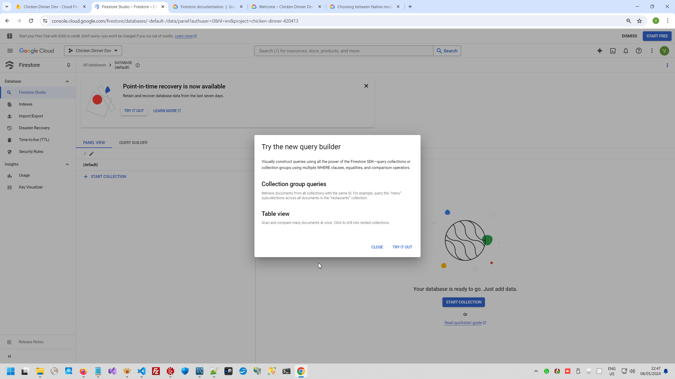Viewport: 675px width, 379px height.
Task: Click the pencil edit path icon
Action: (91, 154)
